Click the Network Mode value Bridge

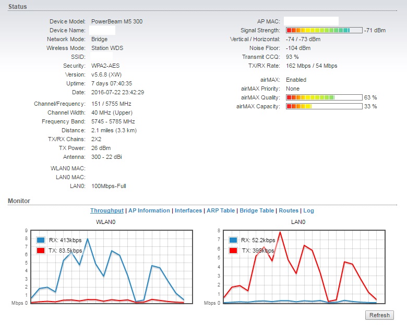(x=100, y=39)
